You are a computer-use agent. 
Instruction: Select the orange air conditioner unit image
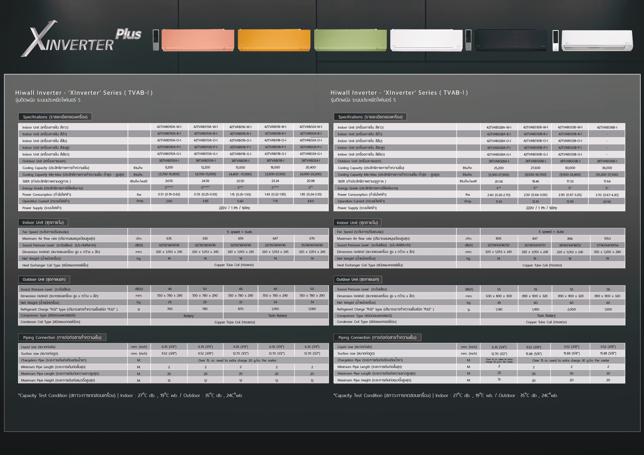[274, 40]
